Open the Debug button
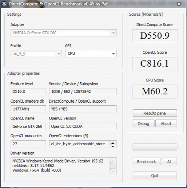This screenshot has width=187, height=188. tap(144, 123)
